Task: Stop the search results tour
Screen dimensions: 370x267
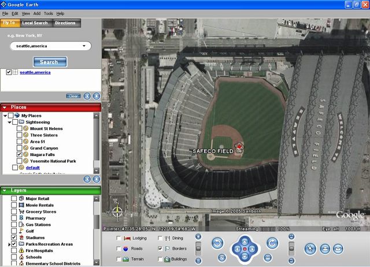Action: coord(97,96)
